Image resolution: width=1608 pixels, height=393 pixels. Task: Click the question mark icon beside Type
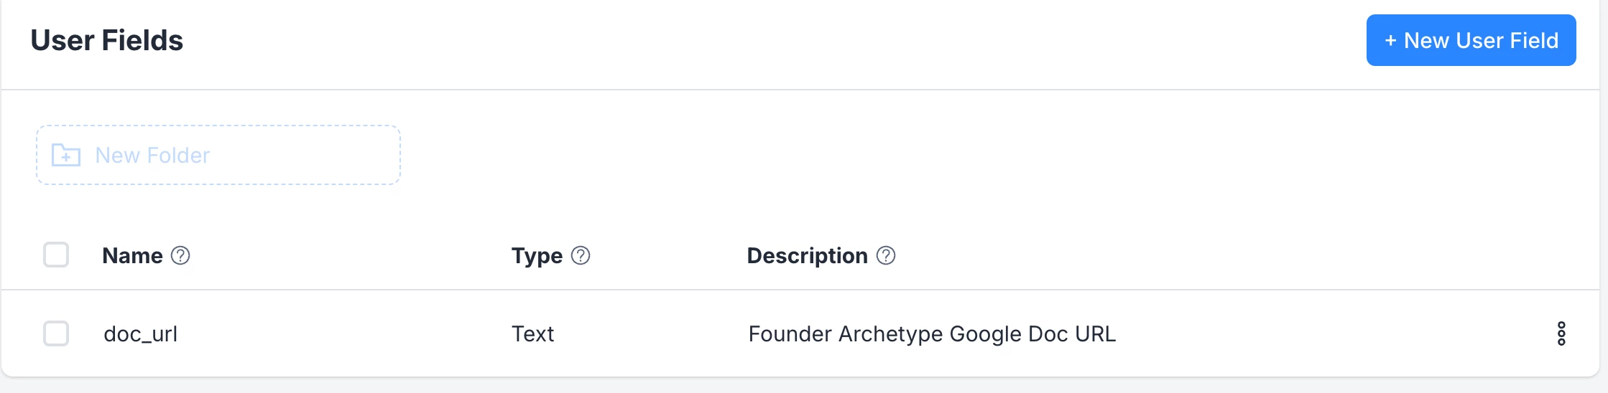point(581,255)
